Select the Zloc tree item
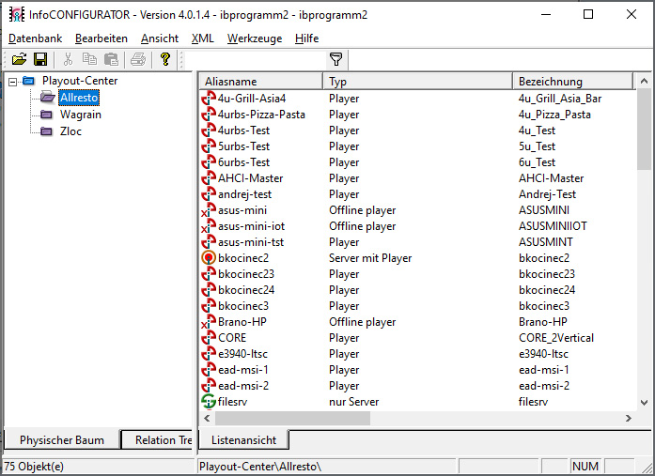655x476 pixels. click(70, 131)
